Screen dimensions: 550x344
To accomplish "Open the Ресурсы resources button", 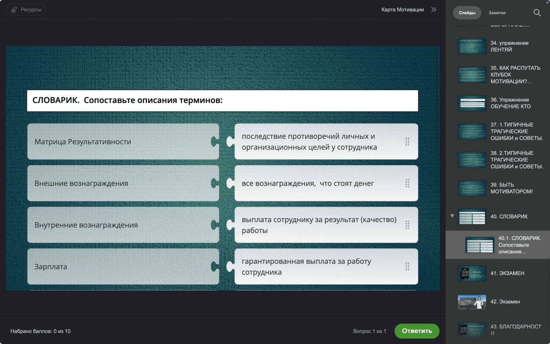I will tap(26, 10).
